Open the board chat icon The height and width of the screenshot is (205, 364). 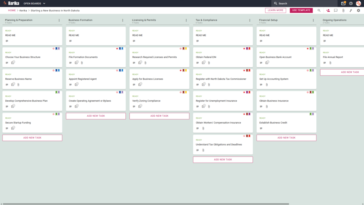pyautogui.click(x=336, y=10)
